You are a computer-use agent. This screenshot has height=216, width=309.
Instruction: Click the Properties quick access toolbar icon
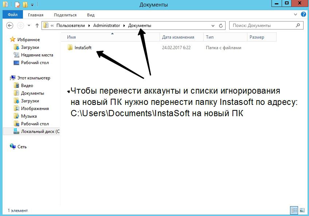[17, 4]
